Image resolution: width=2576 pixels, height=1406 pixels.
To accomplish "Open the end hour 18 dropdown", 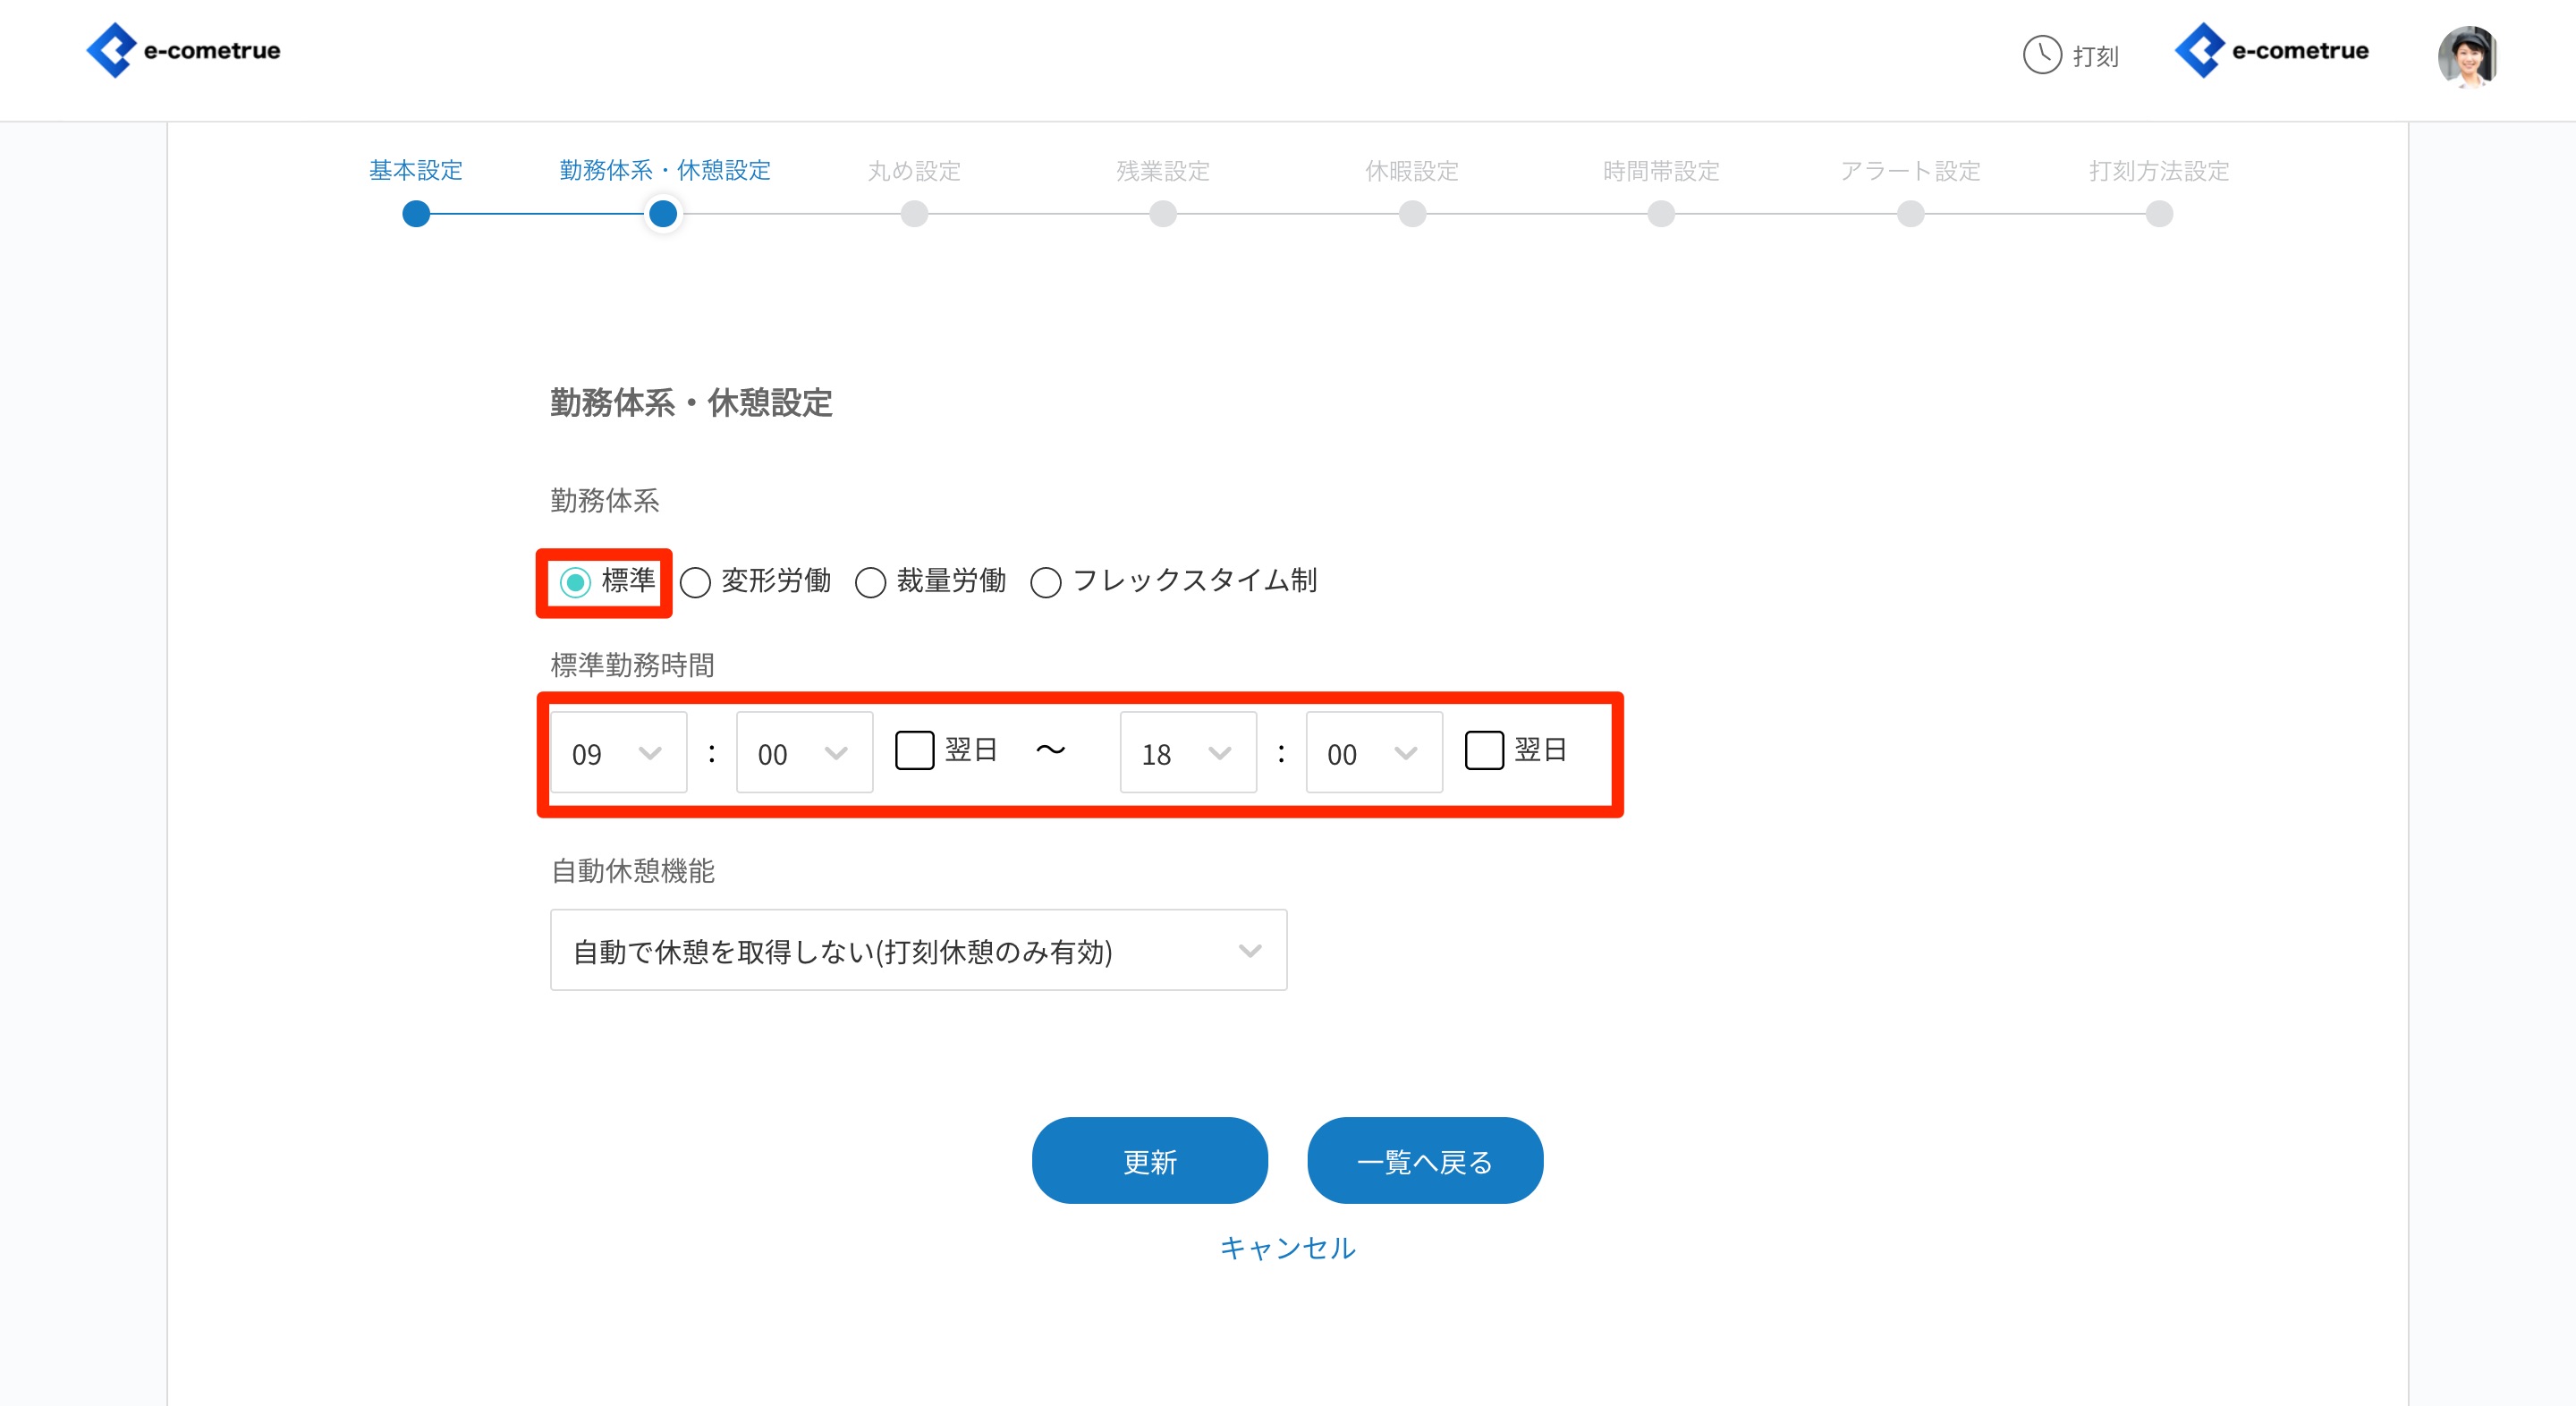I will click(x=1188, y=753).
